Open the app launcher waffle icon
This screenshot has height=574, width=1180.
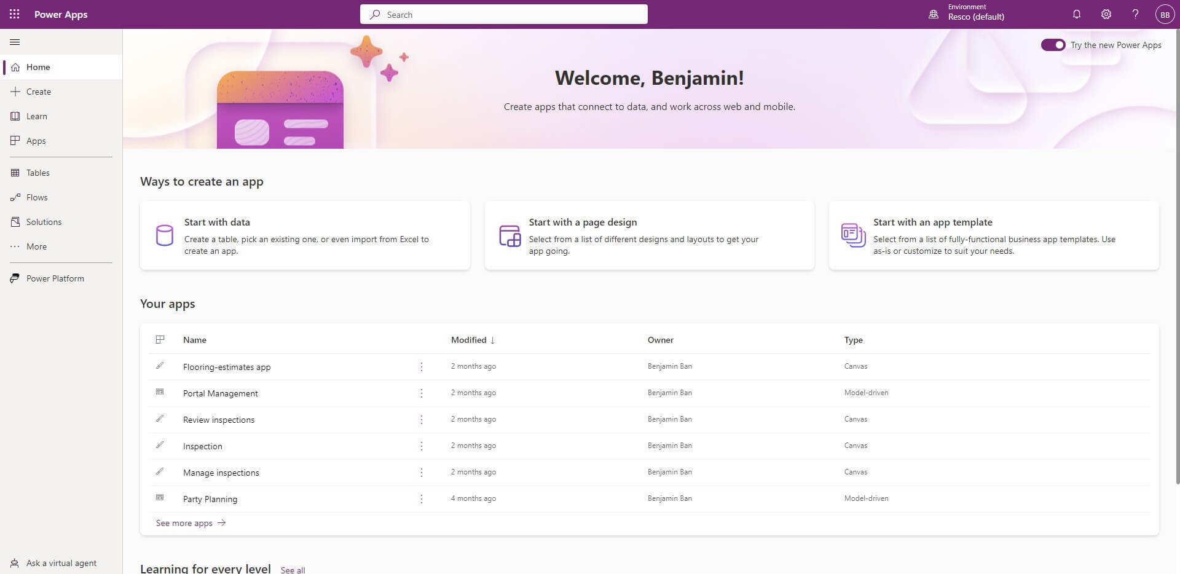pos(14,14)
